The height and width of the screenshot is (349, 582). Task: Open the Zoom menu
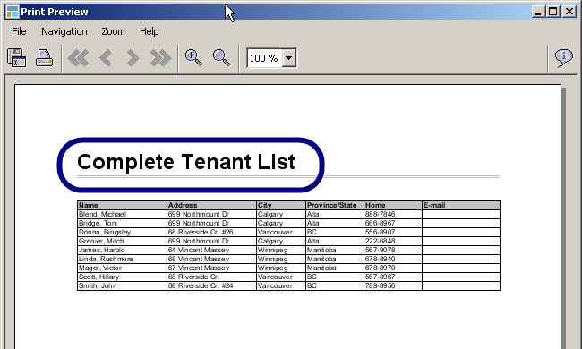(x=113, y=31)
